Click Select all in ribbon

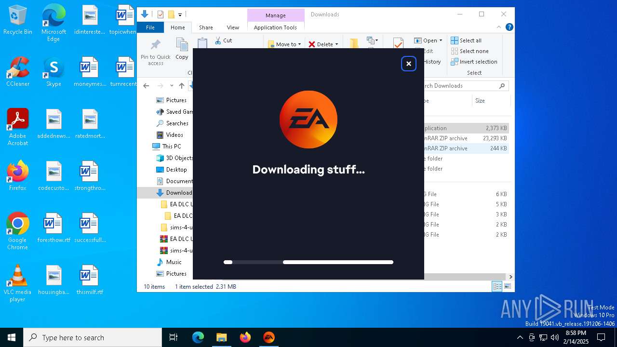pos(466,40)
